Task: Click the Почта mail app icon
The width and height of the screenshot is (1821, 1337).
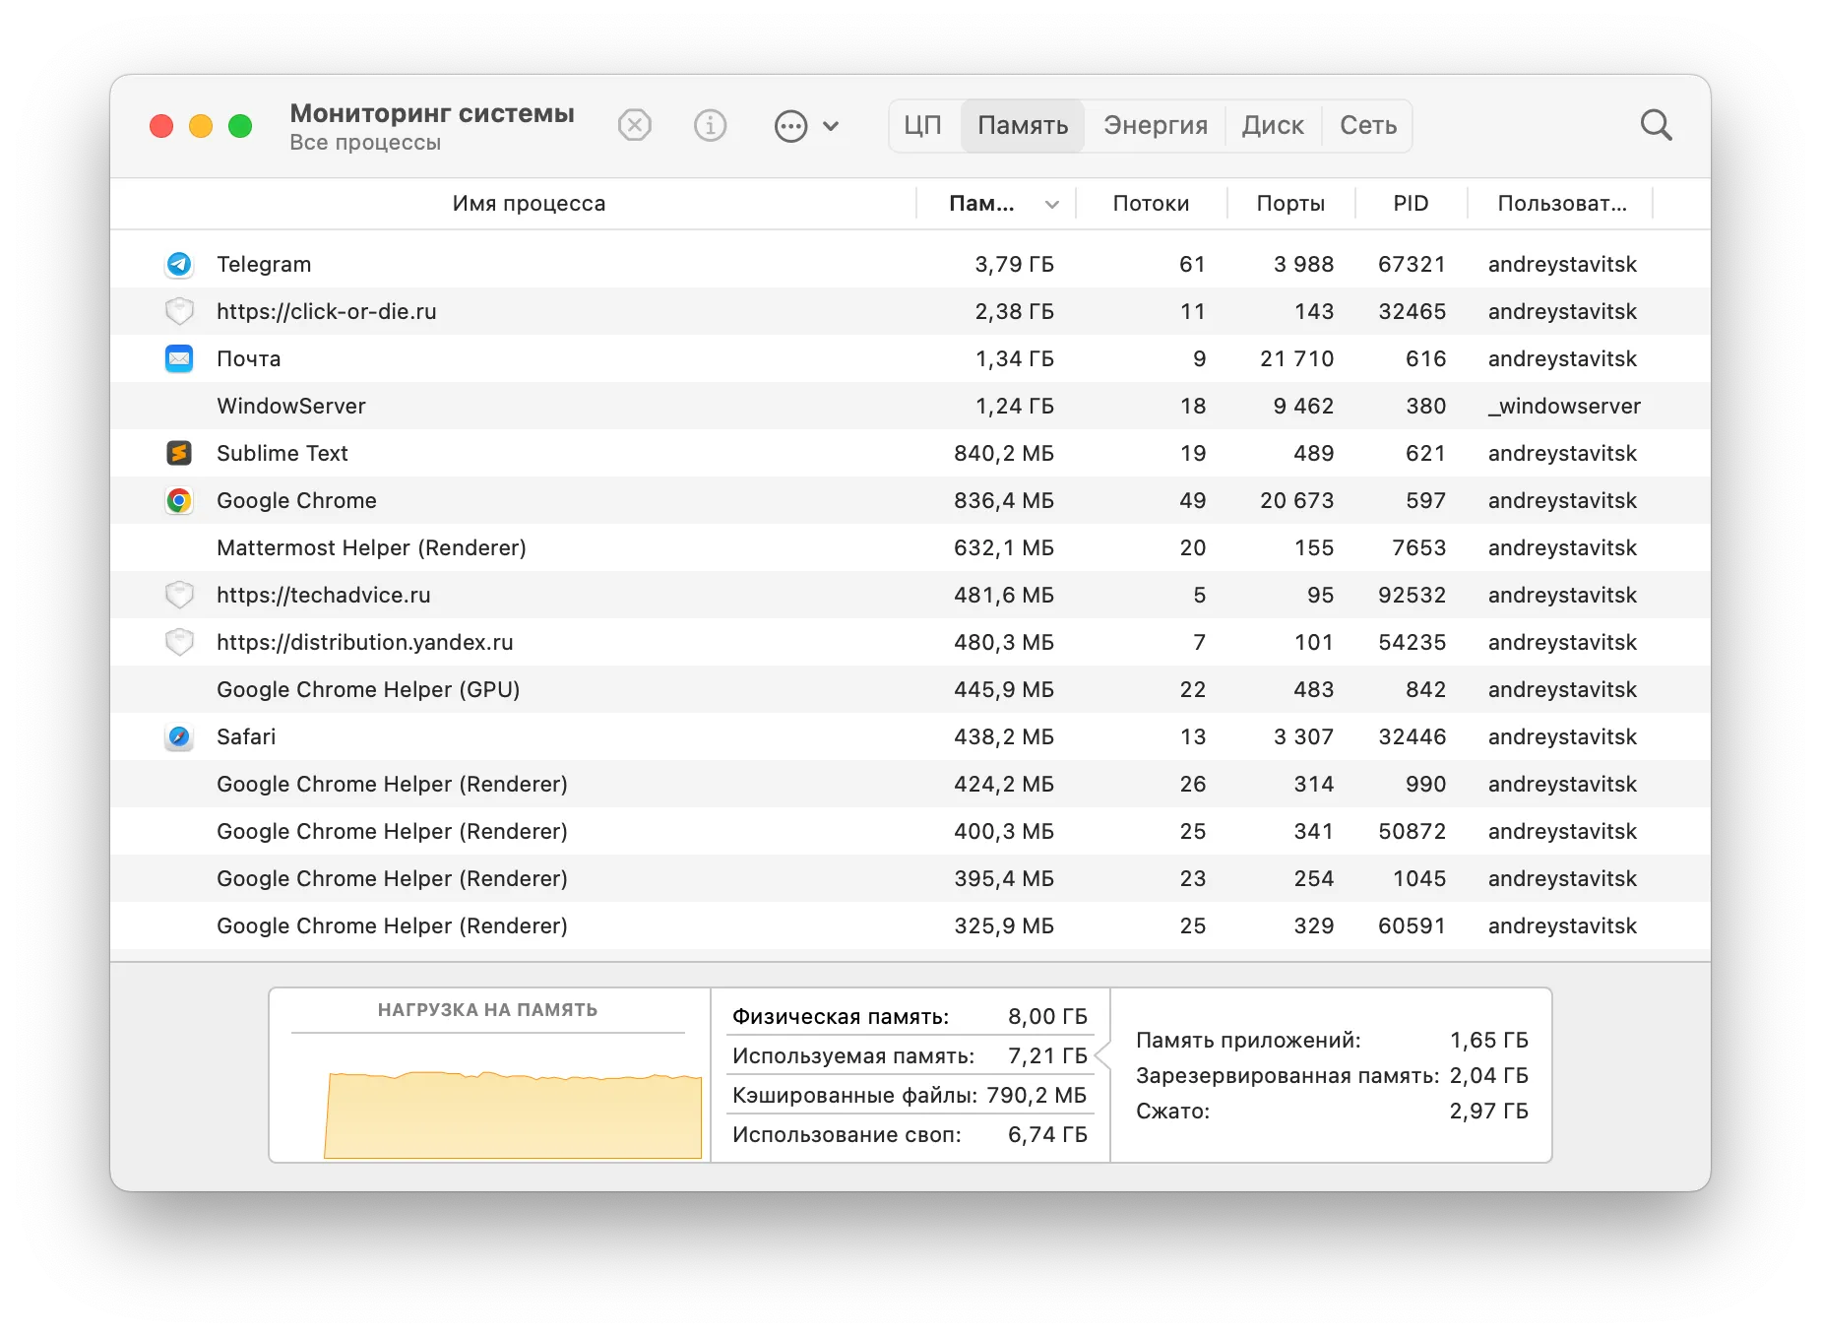Action: click(x=179, y=358)
